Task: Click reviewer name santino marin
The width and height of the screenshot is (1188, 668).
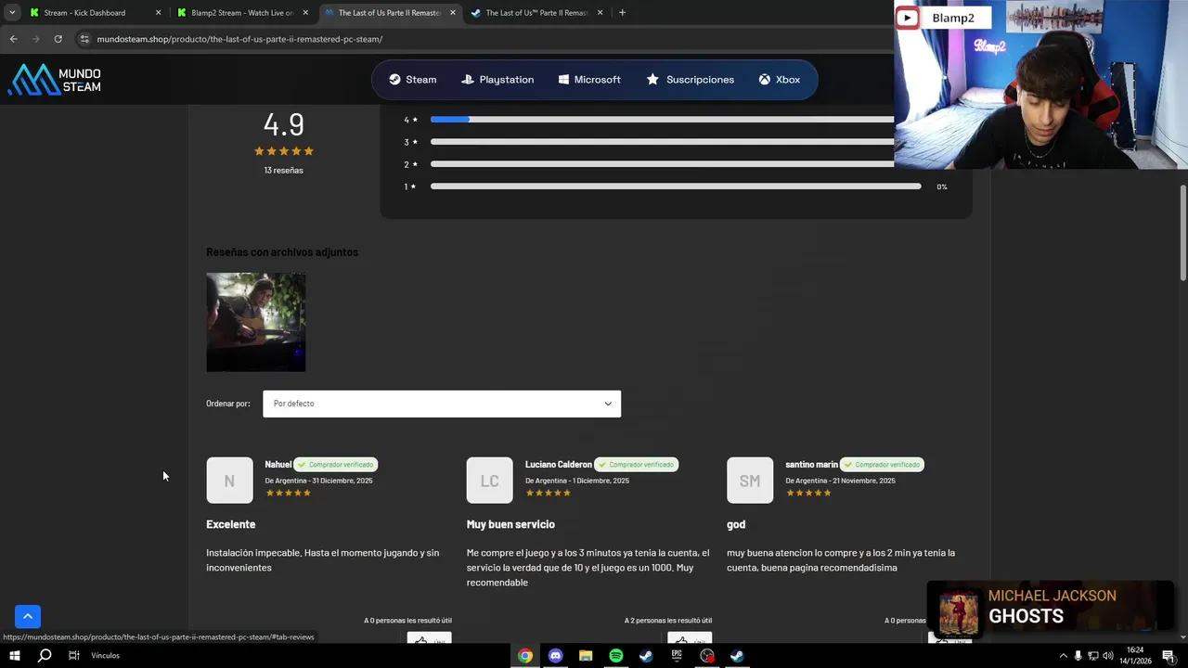Action: (811, 464)
